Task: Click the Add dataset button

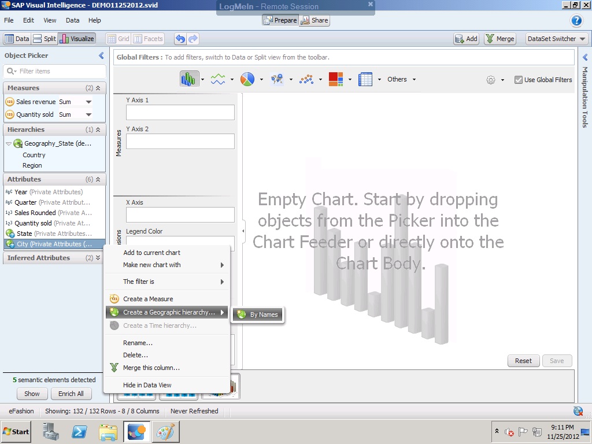Action: coord(467,39)
